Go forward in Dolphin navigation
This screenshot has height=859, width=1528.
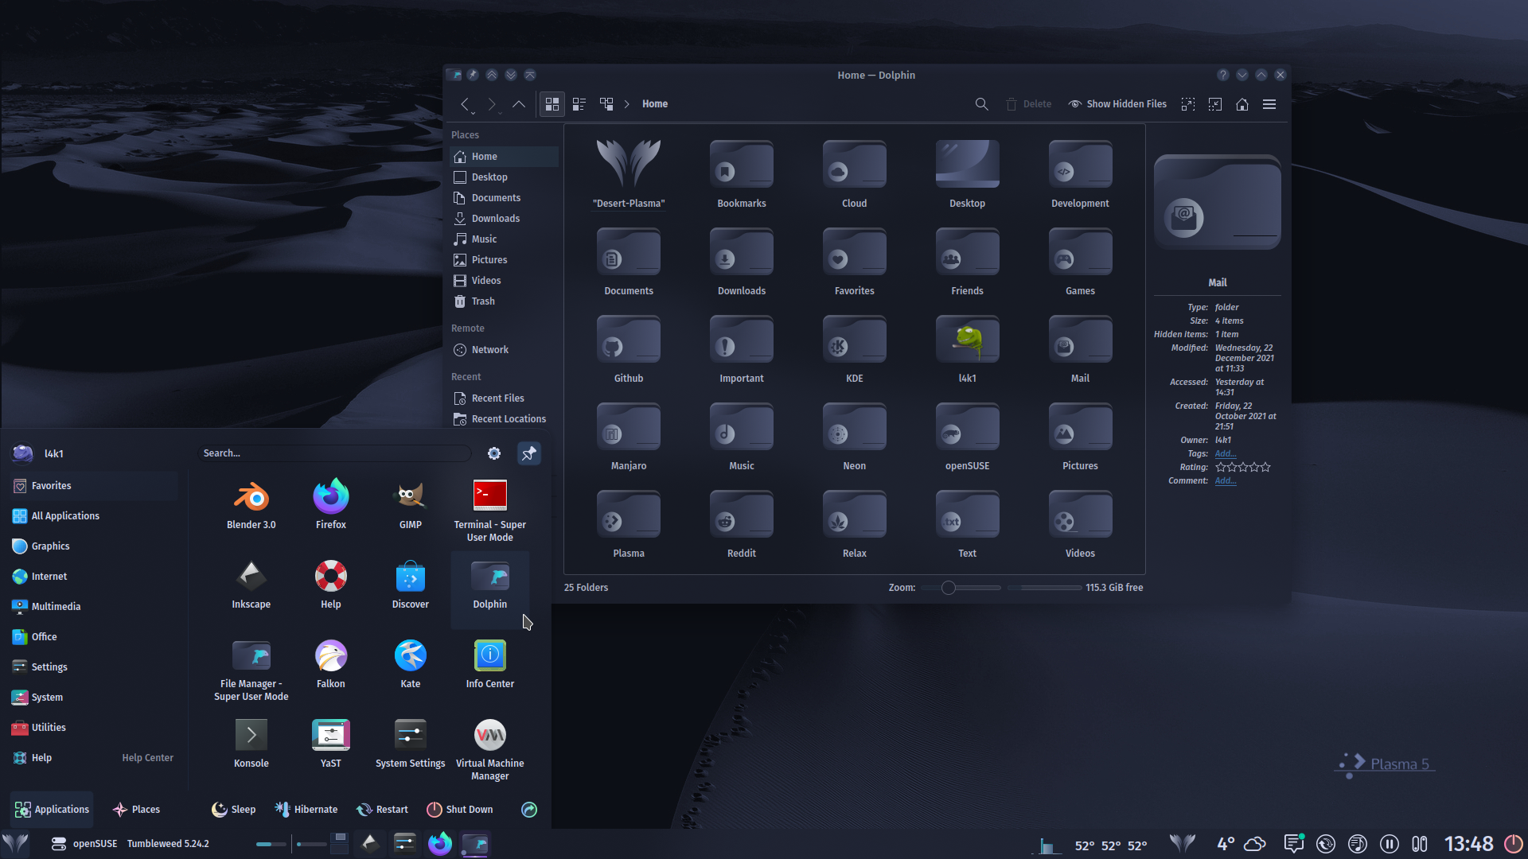tap(492, 104)
